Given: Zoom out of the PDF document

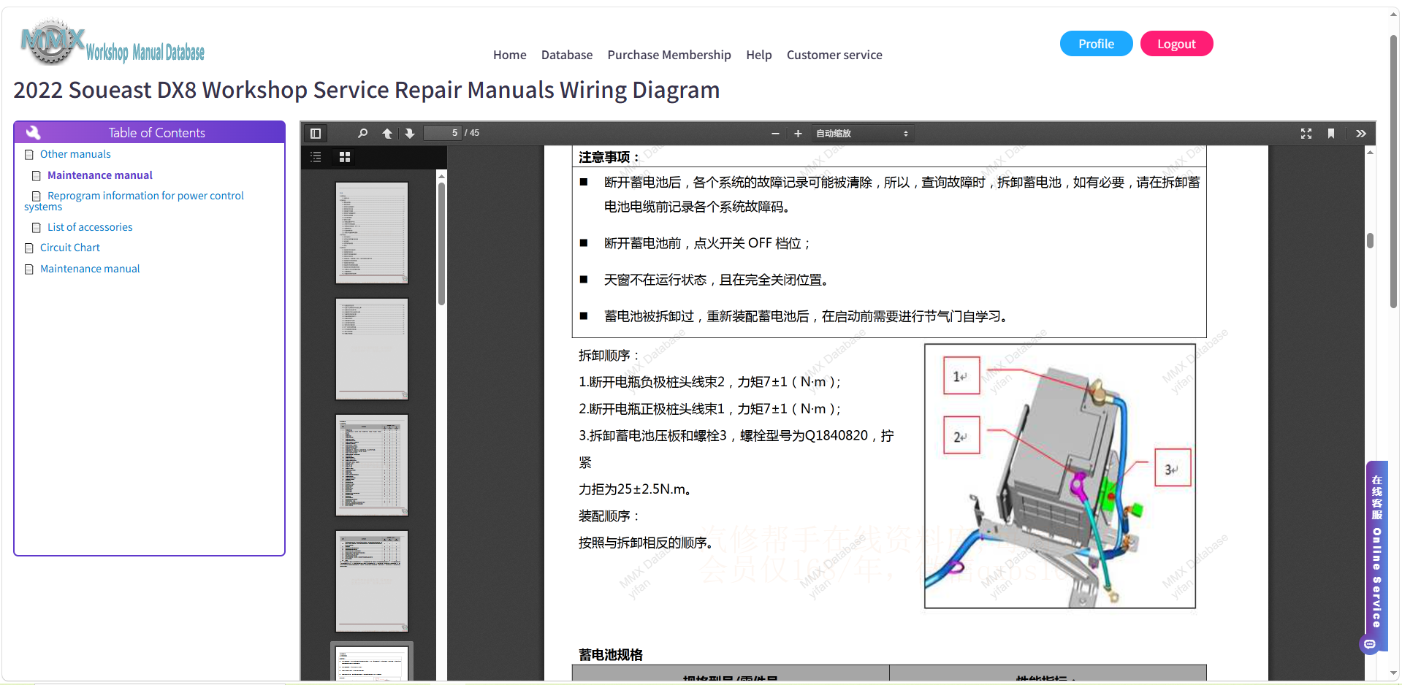Looking at the screenshot, I should [775, 134].
